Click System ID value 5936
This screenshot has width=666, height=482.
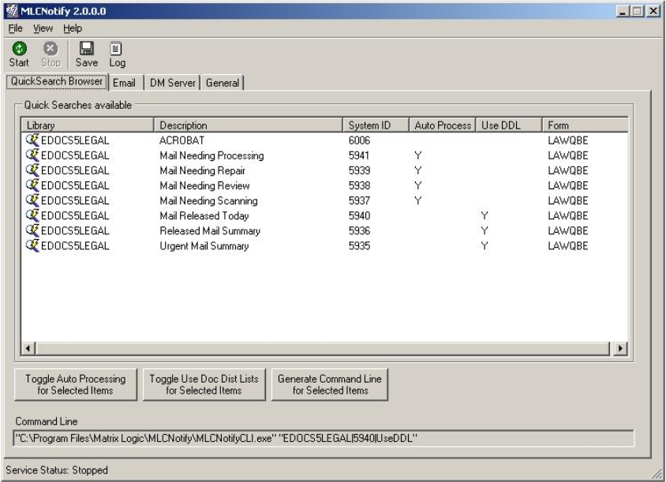[359, 230]
